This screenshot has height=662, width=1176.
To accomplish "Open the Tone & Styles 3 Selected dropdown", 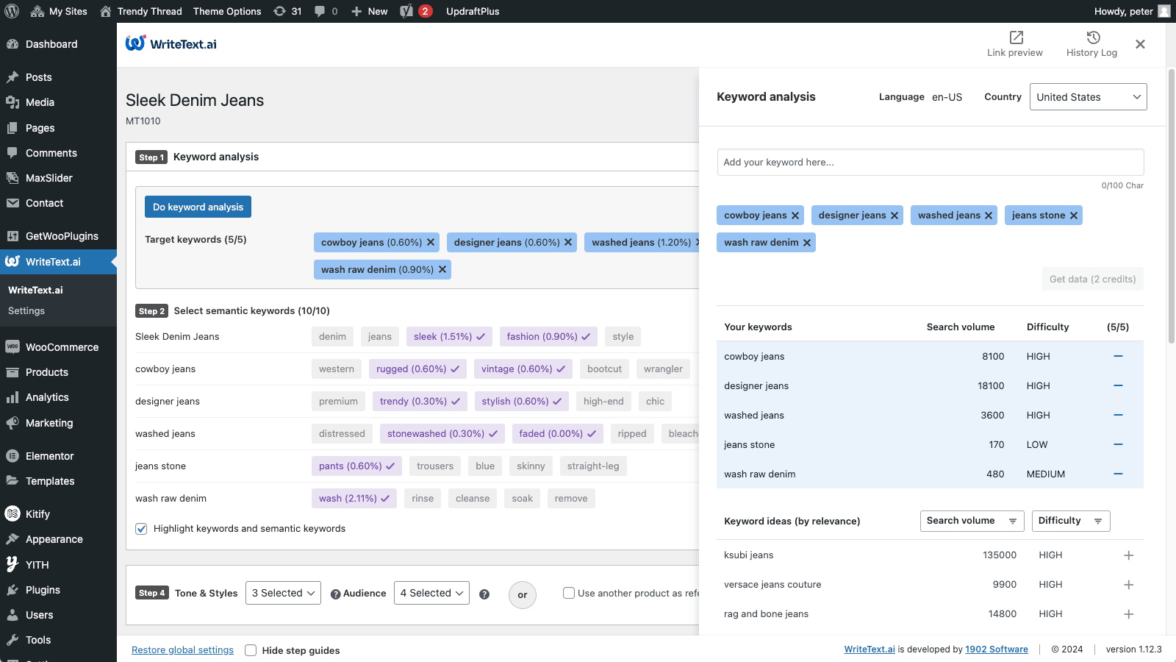I will pos(283,593).
